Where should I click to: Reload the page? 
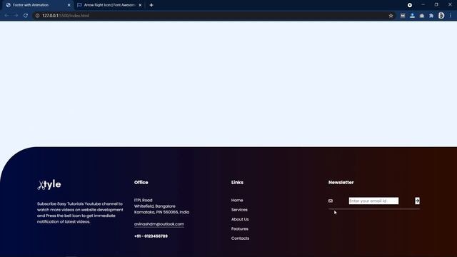point(26,16)
